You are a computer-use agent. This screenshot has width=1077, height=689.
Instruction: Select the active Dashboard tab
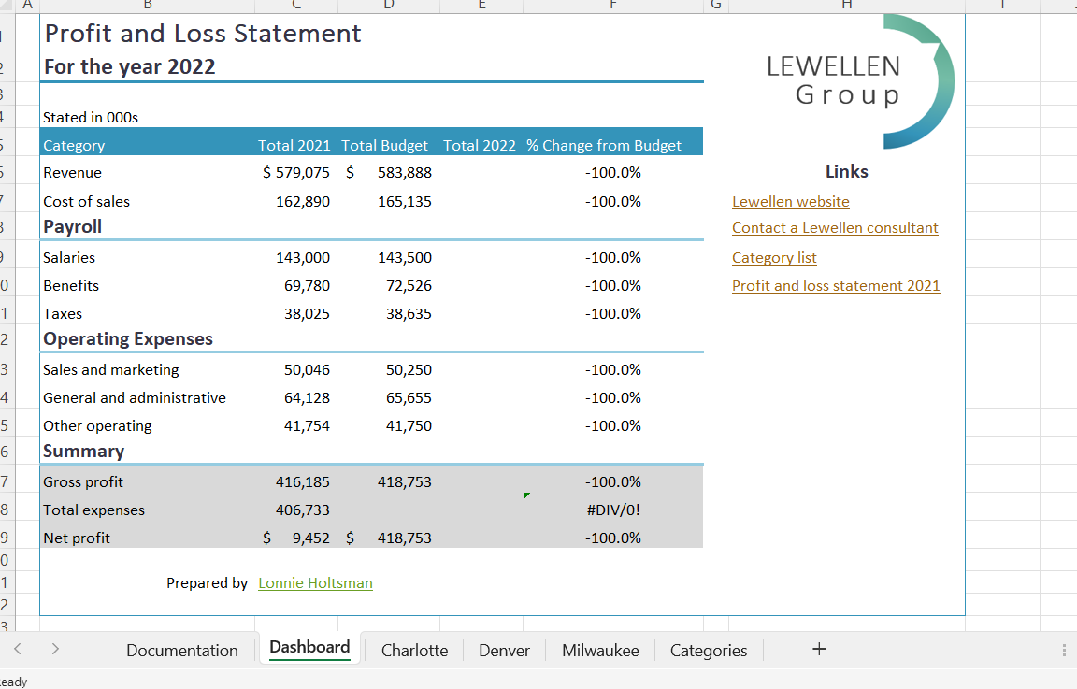pyautogui.click(x=309, y=647)
